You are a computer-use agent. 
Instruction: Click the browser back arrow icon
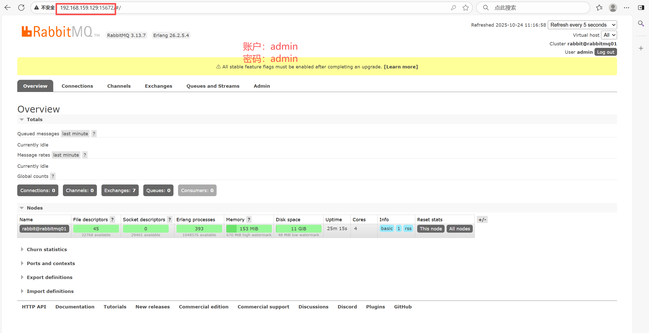[x=8, y=8]
